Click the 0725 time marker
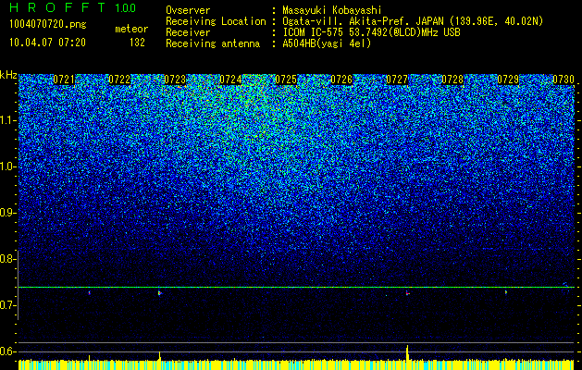582x370 pixels. coord(286,80)
